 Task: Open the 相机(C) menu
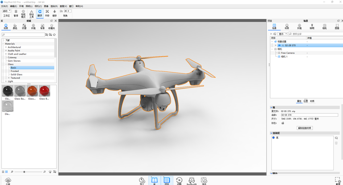click(x=38, y=6)
